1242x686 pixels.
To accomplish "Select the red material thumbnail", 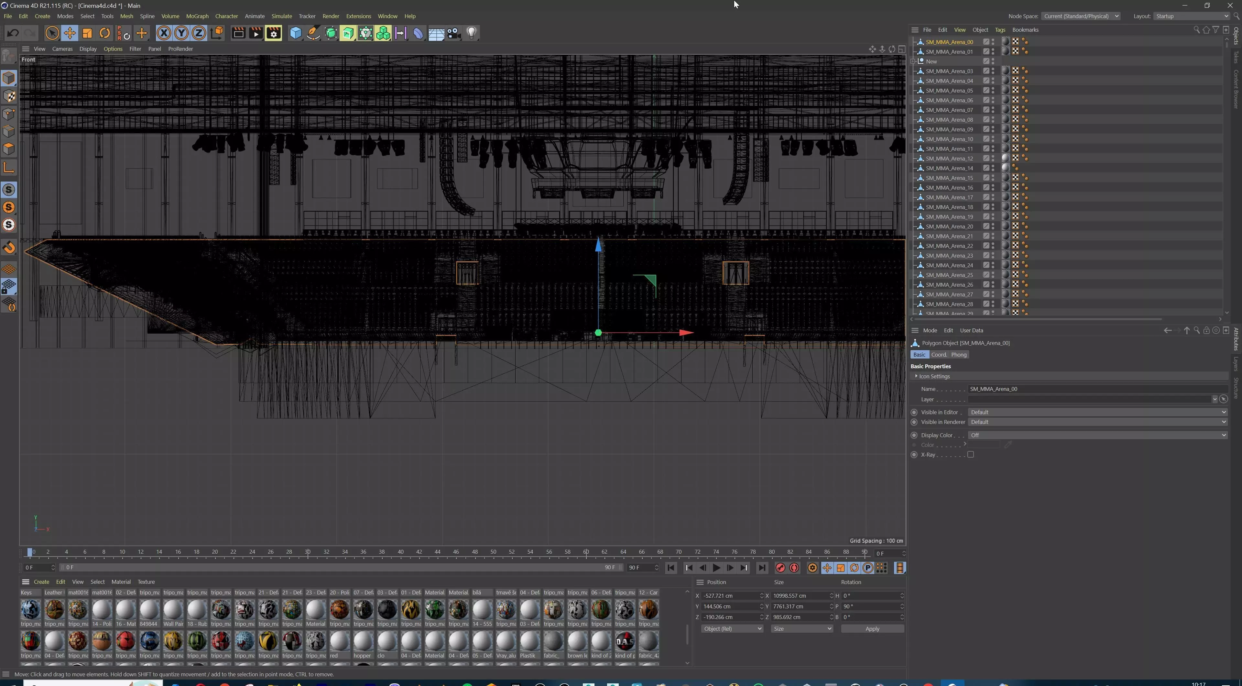I will point(339,641).
